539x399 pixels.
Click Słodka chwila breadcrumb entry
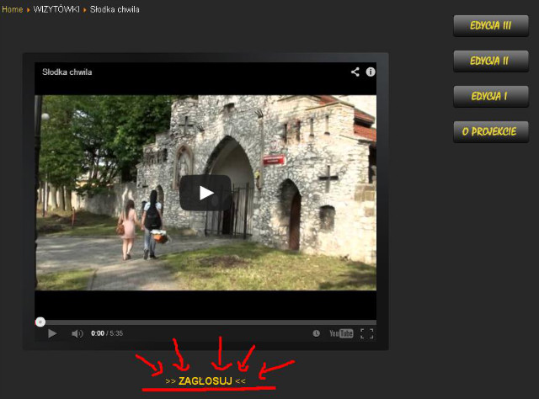pos(115,9)
